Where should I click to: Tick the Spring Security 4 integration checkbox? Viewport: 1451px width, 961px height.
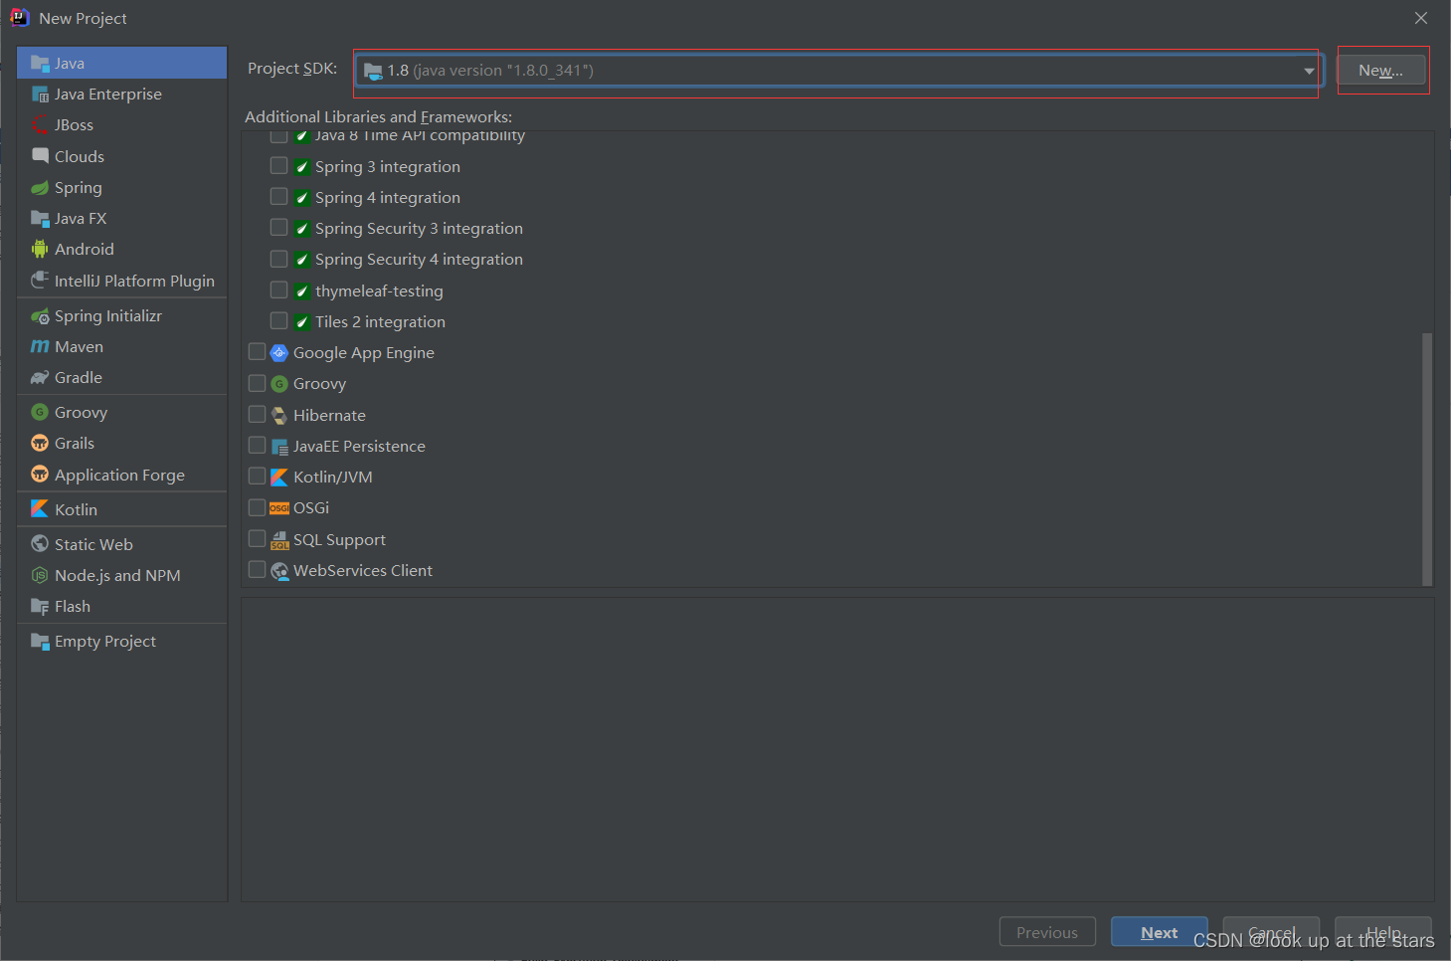coord(279,259)
